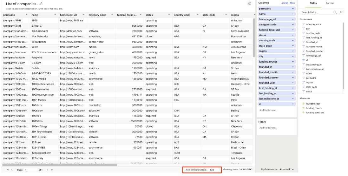The width and height of the screenshot is (348, 176).
Task: Click Clear in the Columns panel
Action: point(292,3)
